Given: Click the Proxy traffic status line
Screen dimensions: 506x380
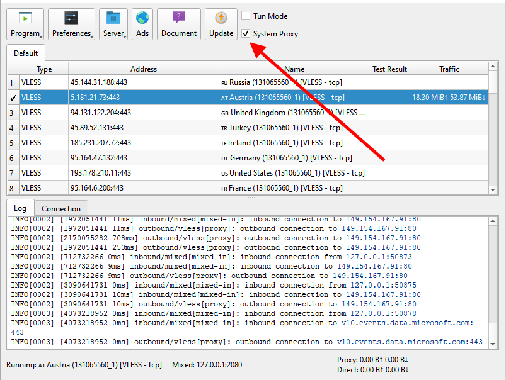Looking at the screenshot, I should (372, 360).
